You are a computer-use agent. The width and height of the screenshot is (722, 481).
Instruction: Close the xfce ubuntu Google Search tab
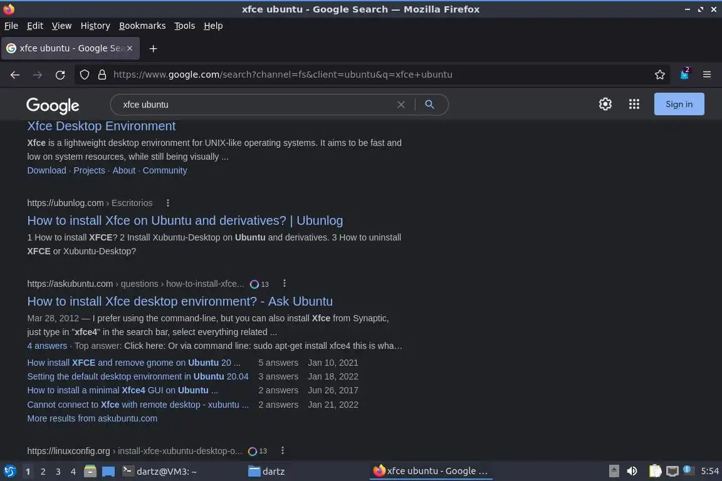pos(130,48)
